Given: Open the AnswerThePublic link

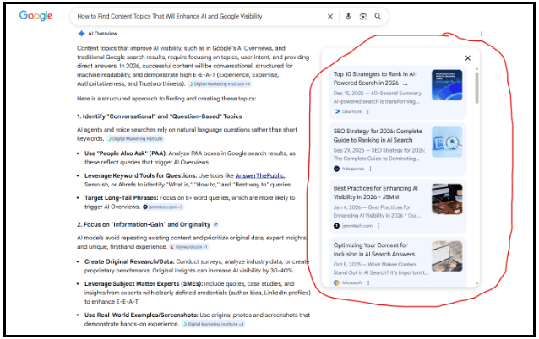Looking at the screenshot, I should 260,175.
